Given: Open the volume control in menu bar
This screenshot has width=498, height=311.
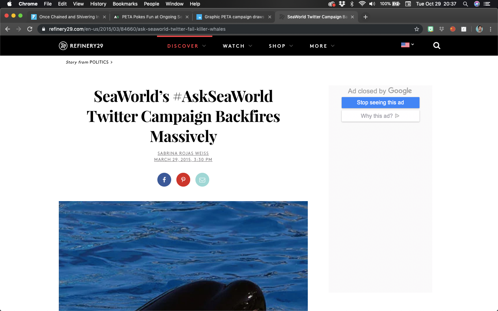Looking at the screenshot, I should coord(372,4).
